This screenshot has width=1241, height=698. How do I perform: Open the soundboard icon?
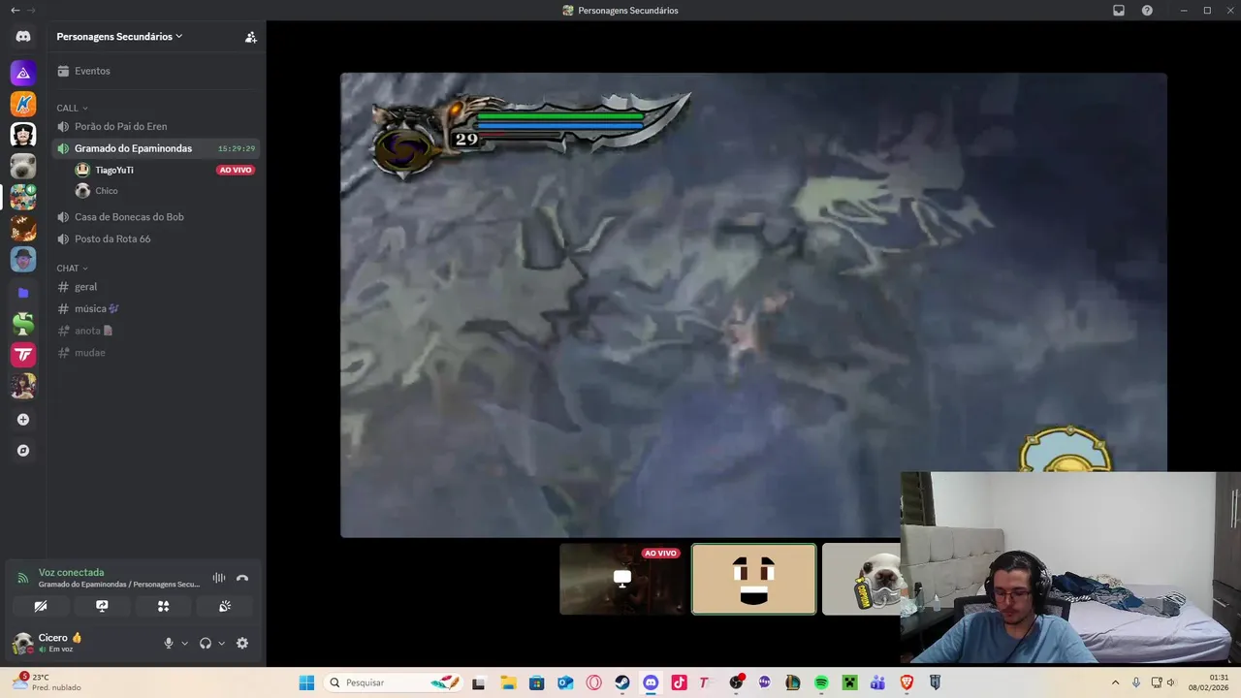point(225,606)
